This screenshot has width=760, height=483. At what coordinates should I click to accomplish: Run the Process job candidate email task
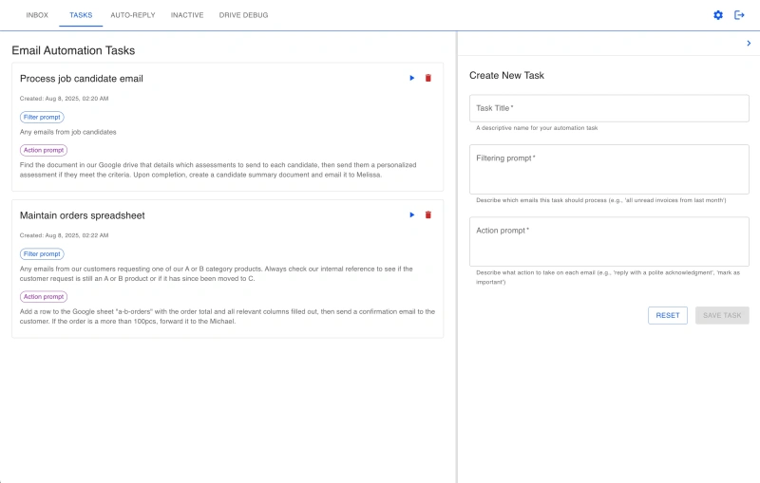pos(411,78)
